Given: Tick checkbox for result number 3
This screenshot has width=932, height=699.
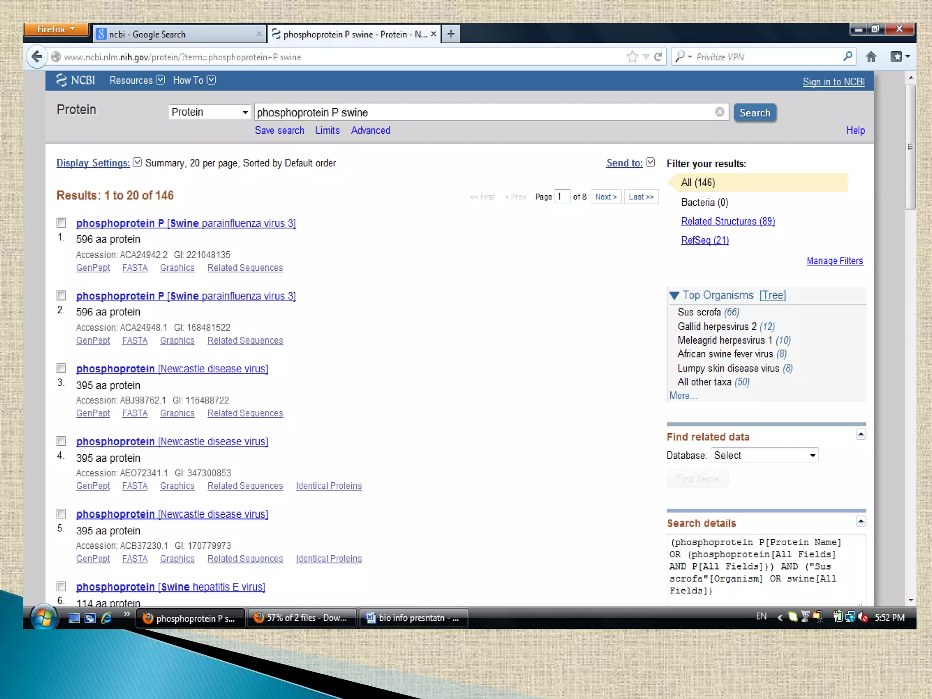Looking at the screenshot, I should (x=61, y=368).
